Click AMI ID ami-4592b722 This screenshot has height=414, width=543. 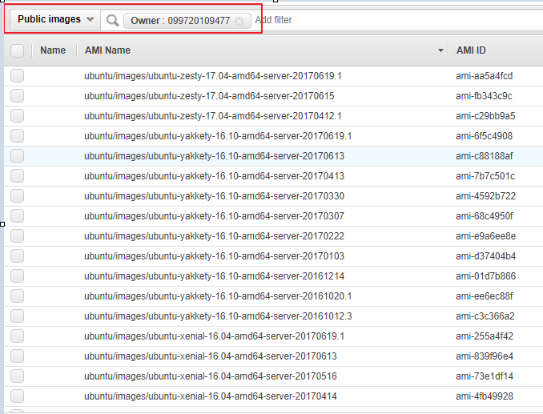coord(486,196)
